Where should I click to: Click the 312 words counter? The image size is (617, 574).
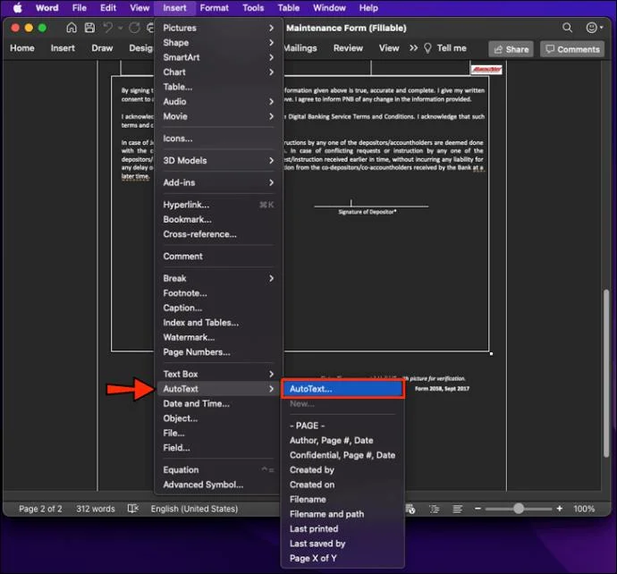click(95, 509)
